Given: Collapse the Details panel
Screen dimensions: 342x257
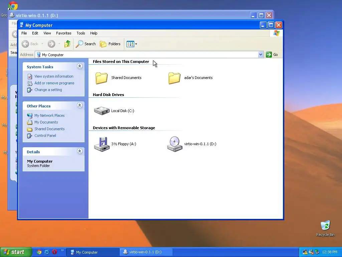Looking at the screenshot, I should [x=79, y=151].
